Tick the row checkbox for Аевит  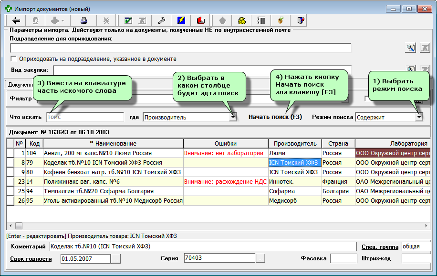pyautogui.click(x=10, y=153)
